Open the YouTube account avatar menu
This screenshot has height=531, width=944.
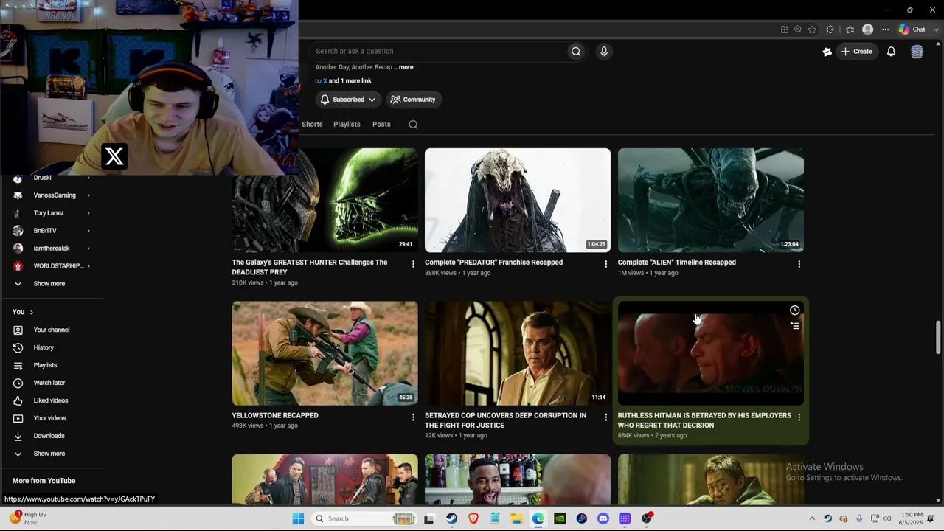917,52
